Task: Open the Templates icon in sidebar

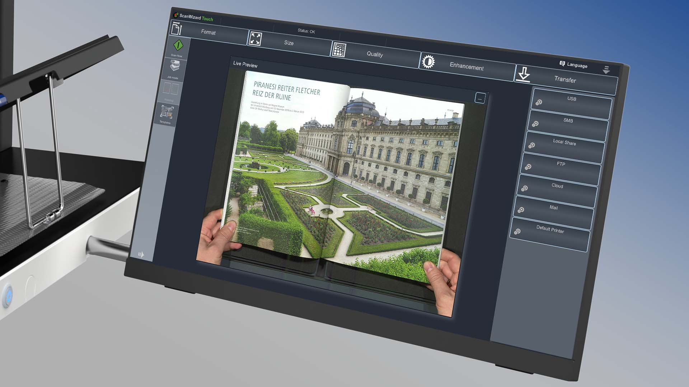Action: (x=167, y=113)
